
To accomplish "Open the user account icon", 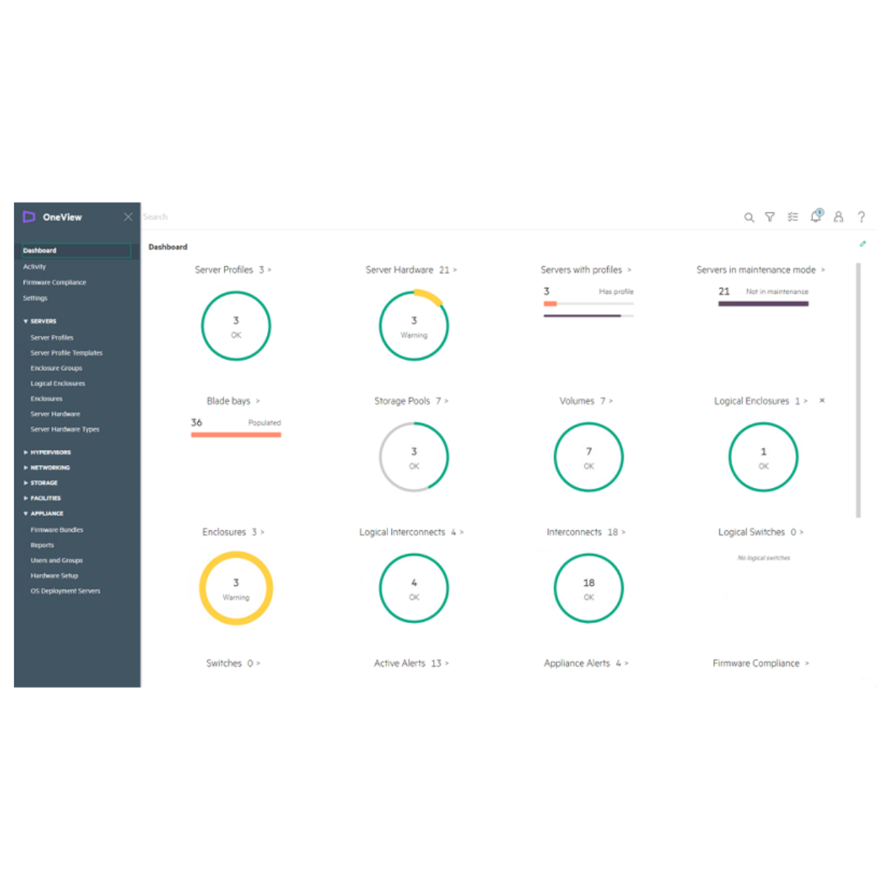I will pos(839,217).
